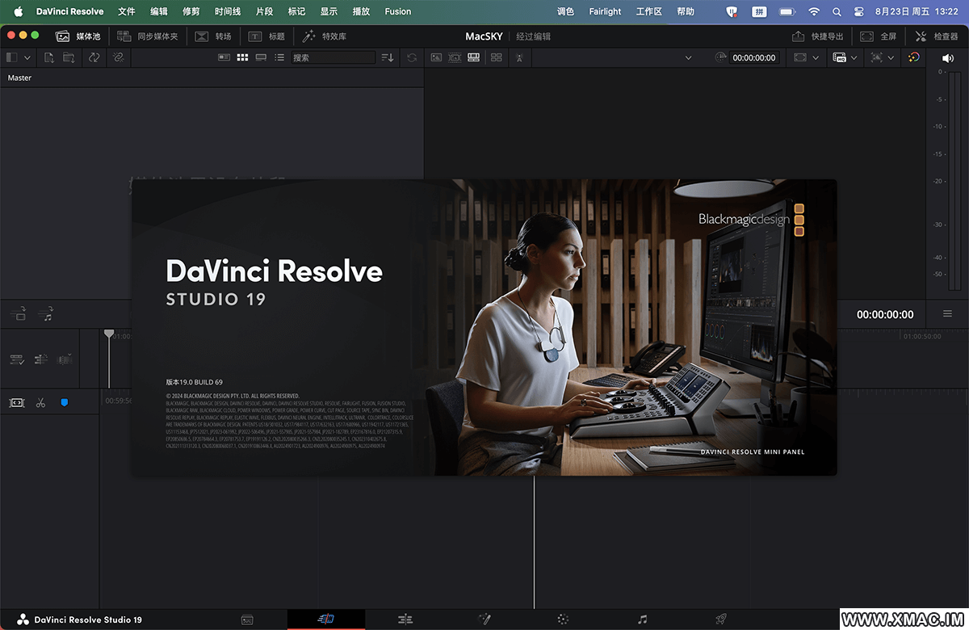969x630 pixels.
Task: Click the Sync Clips icon
Action: (x=94, y=57)
